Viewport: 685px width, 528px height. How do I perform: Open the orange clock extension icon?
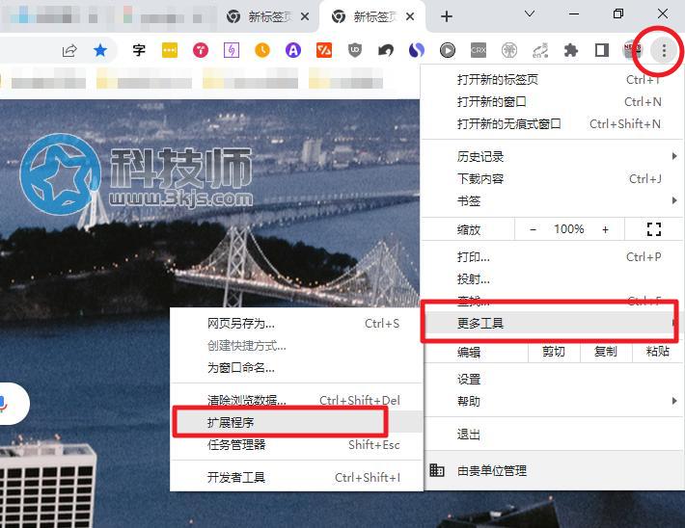point(262,51)
